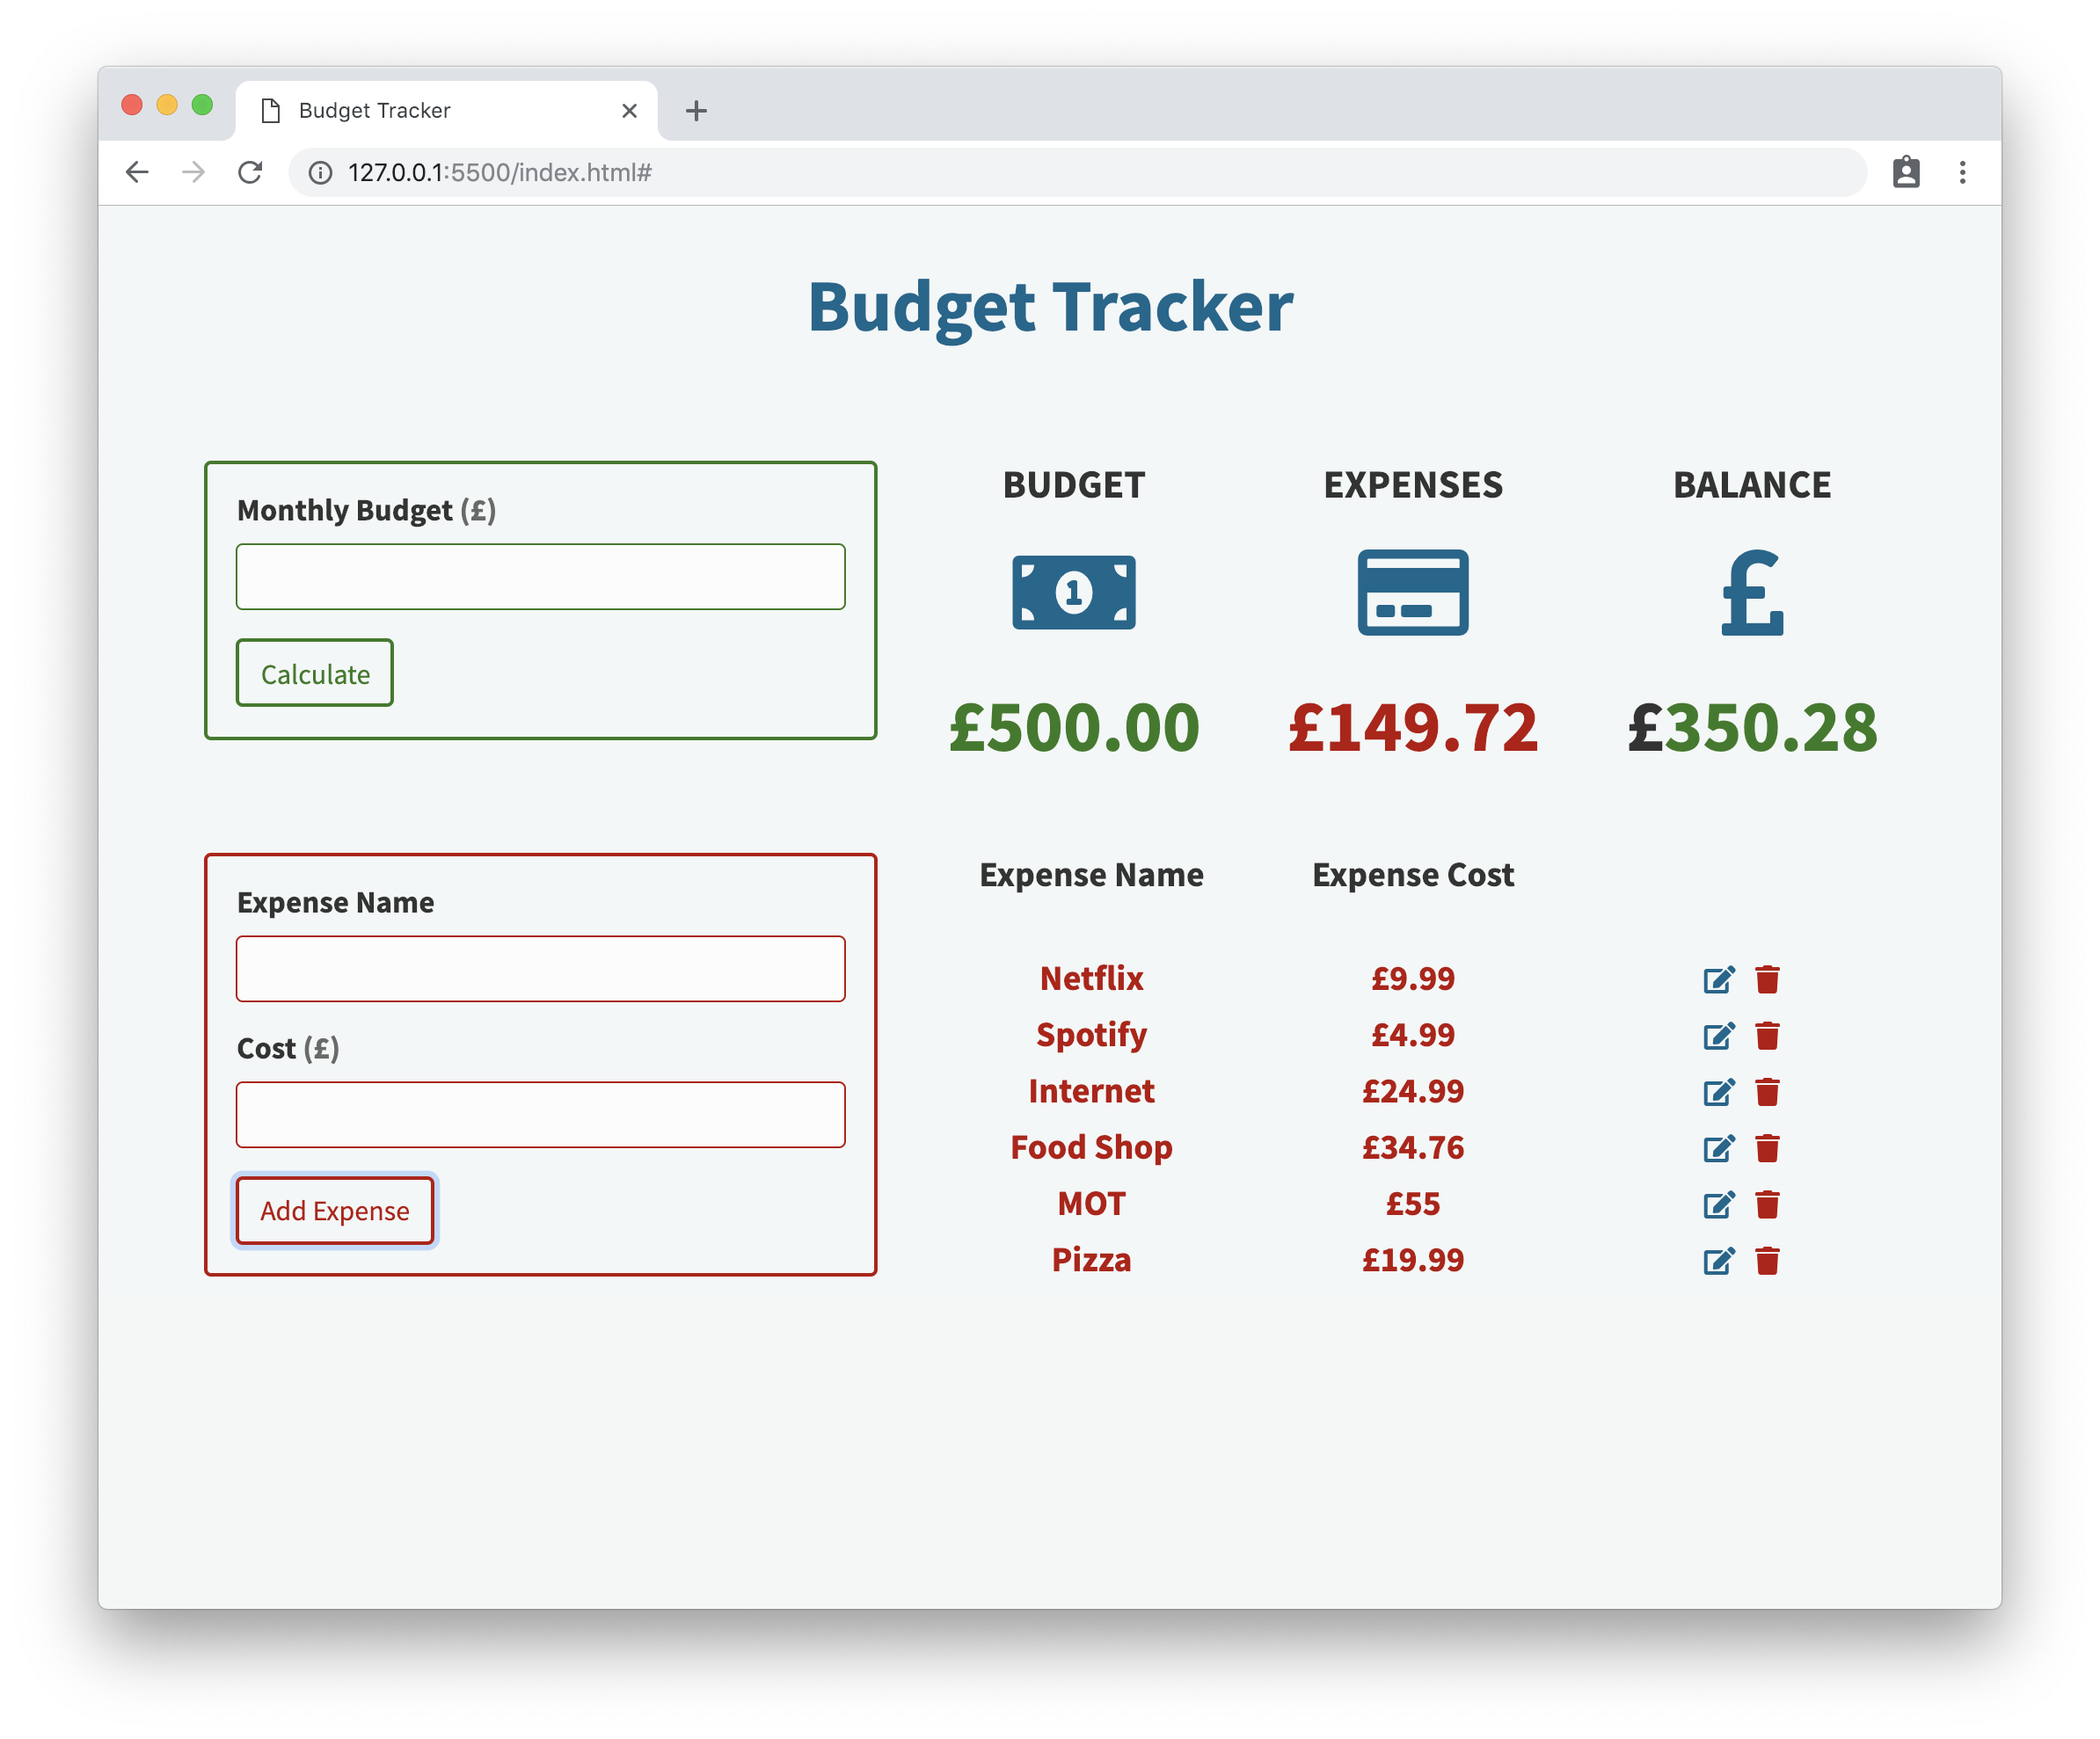Click the banknote icon under Budget

[x=1073, y=591]
